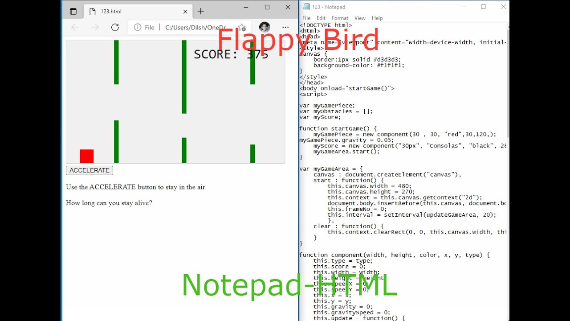Click 'this.score = 0;' line in Notepad

339,267
